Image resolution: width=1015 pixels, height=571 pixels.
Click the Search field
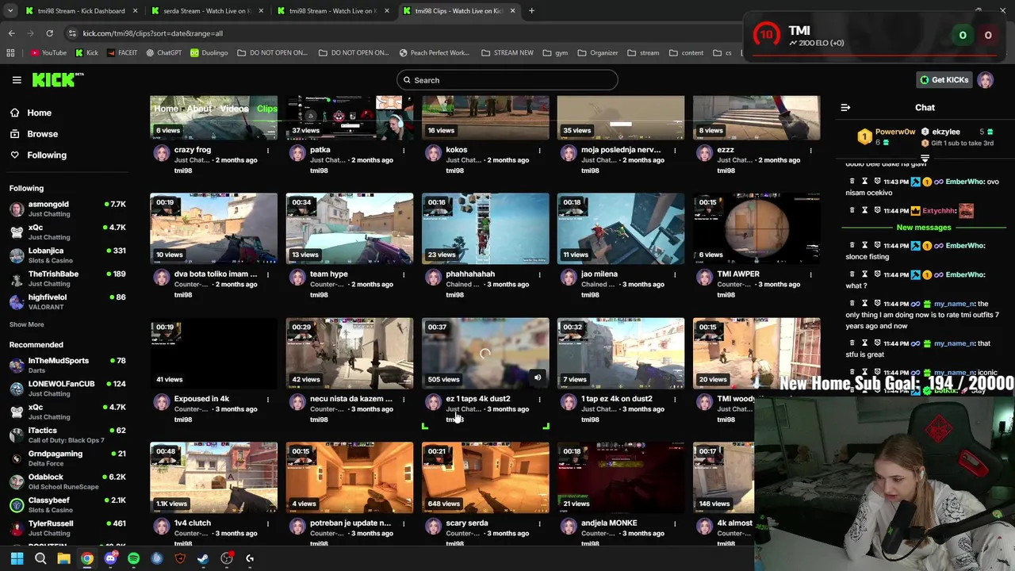[507, 80]
